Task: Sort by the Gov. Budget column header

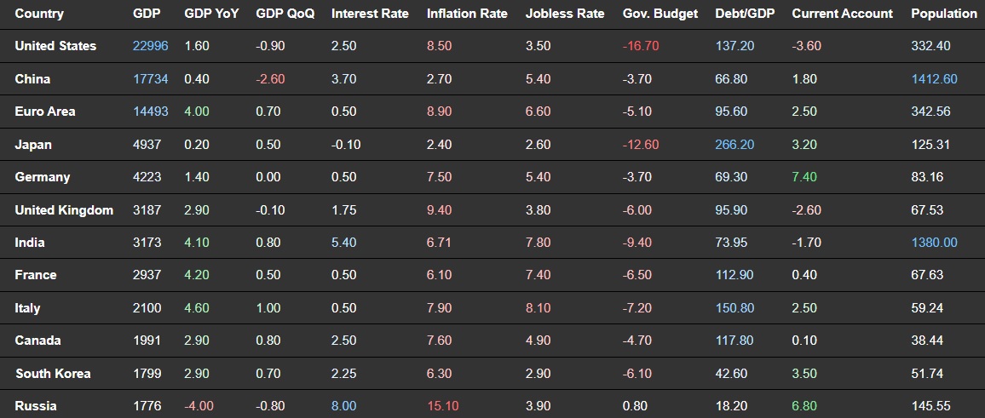Action: pos(660,13)
